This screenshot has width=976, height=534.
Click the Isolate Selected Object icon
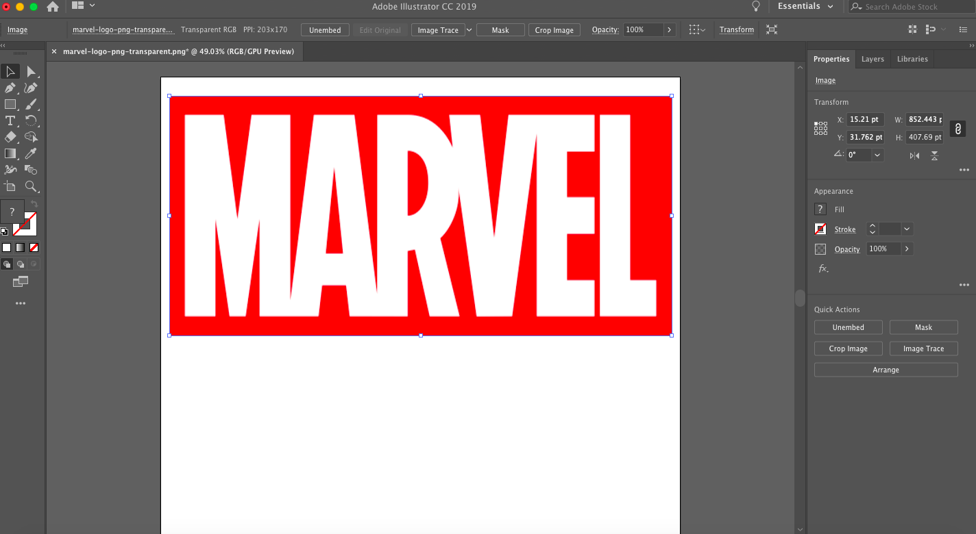(772, 29)
